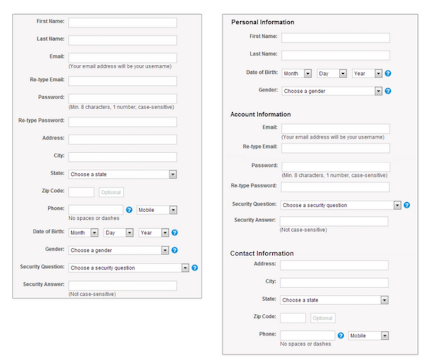Select the Day dropdown in the left form
Viewport: 439px width, 362px height.
[118, 233]
